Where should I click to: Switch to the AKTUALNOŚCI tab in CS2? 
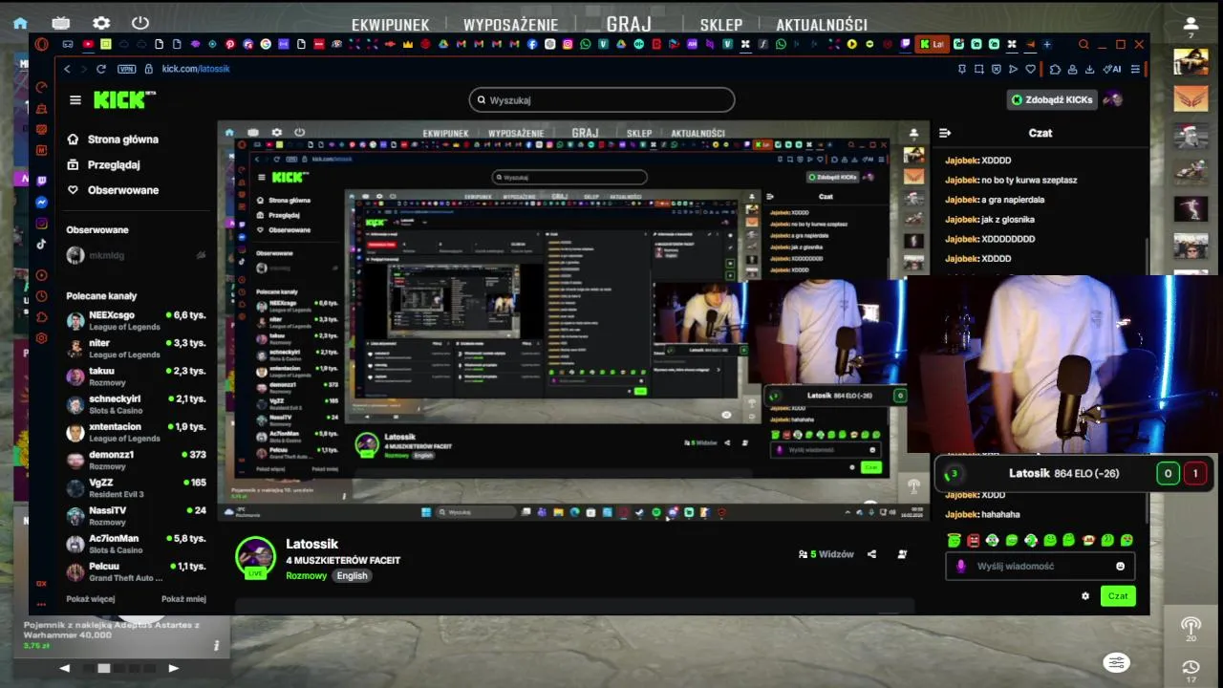[x=822, y=25]
